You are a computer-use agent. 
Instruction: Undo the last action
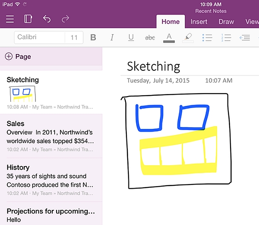point(47,19)
